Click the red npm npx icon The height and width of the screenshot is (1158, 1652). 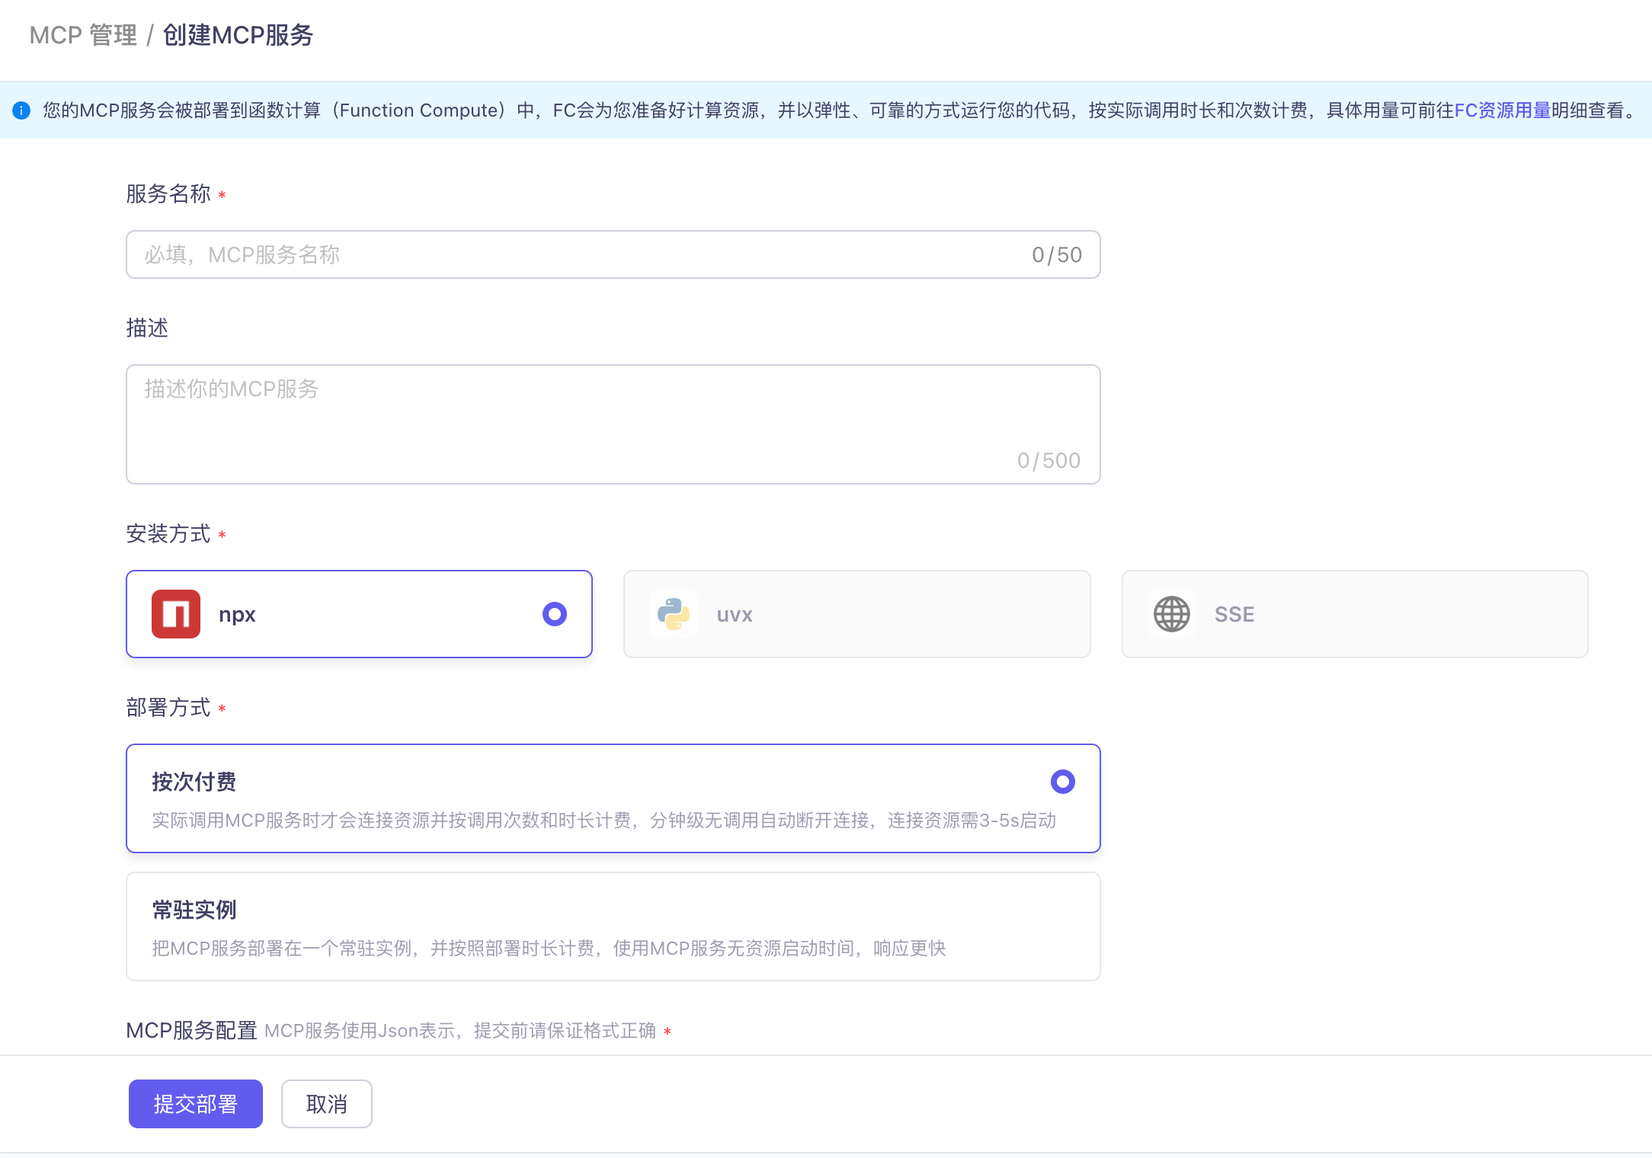pos(175,614)
